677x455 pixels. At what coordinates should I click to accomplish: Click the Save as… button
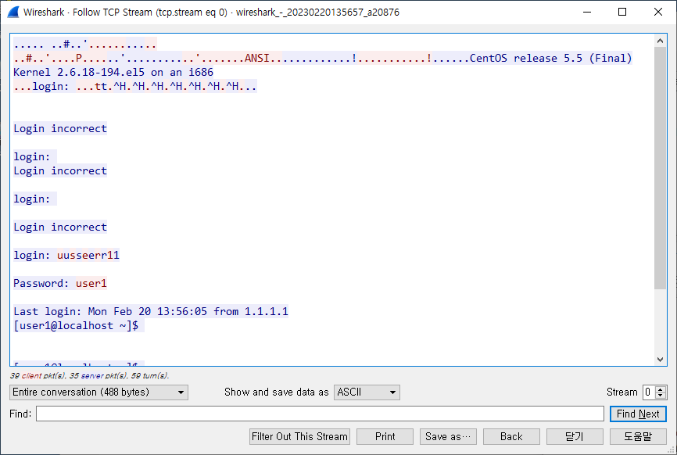point(448,437)
